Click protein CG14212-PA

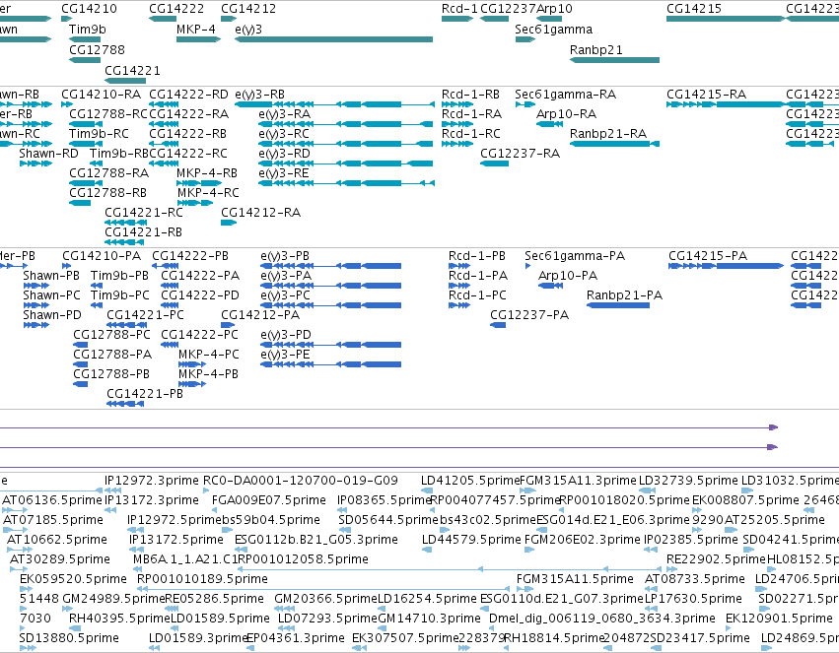260,316
